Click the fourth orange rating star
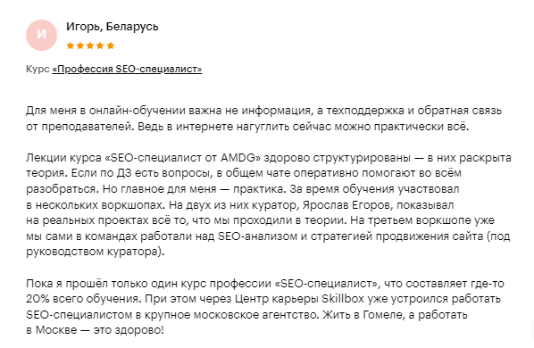534x348 pixels. (x=100, y=46)
